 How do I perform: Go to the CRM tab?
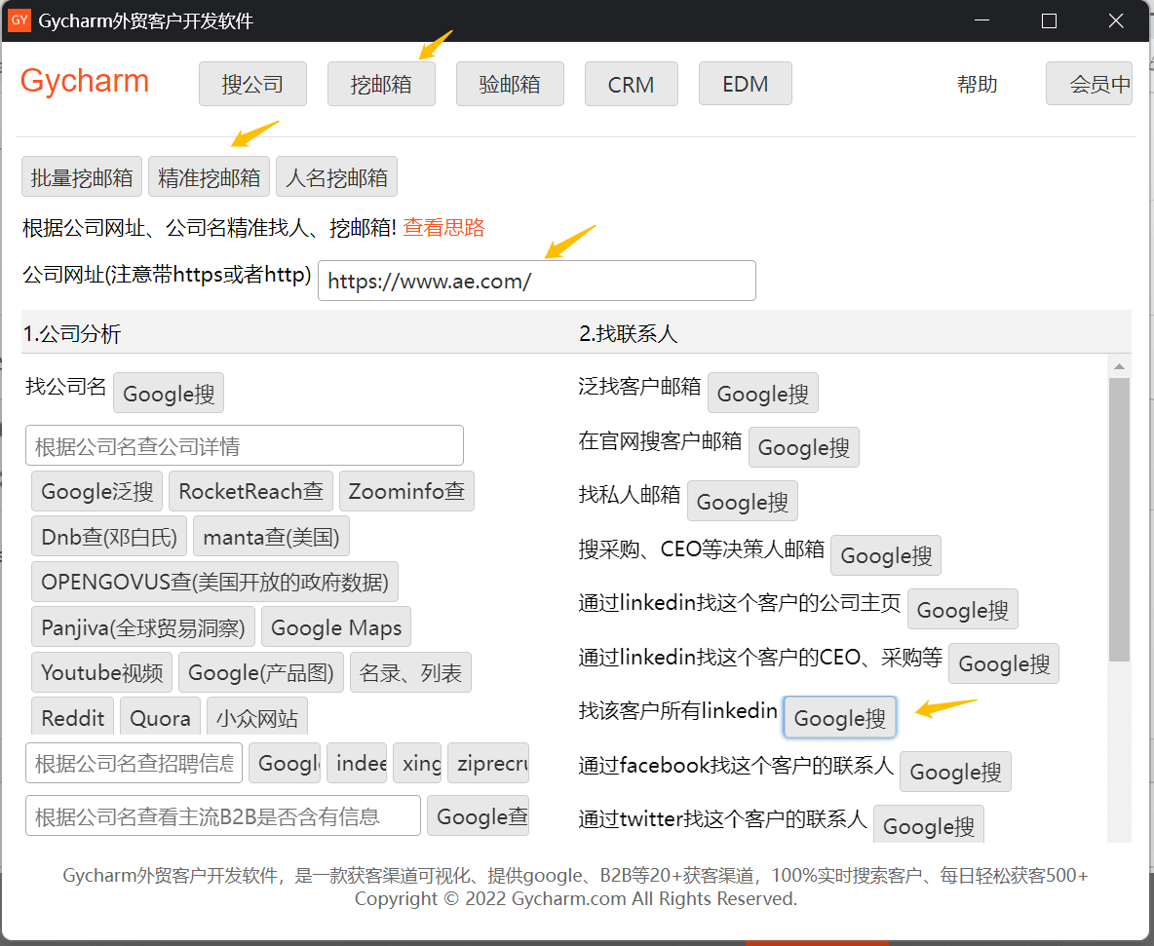coord(632,84)
